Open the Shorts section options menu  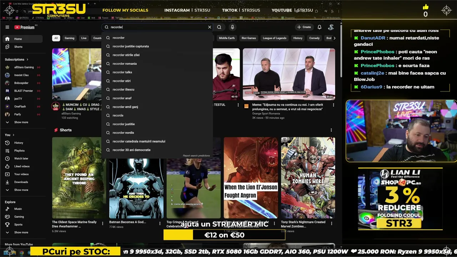coord(331,130)
